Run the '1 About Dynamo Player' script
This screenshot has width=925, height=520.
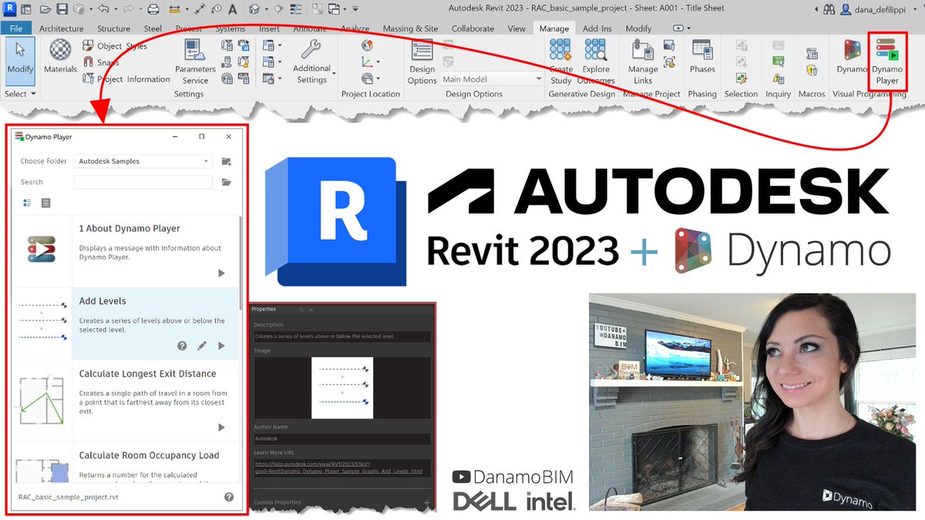(x=221, y=273)
